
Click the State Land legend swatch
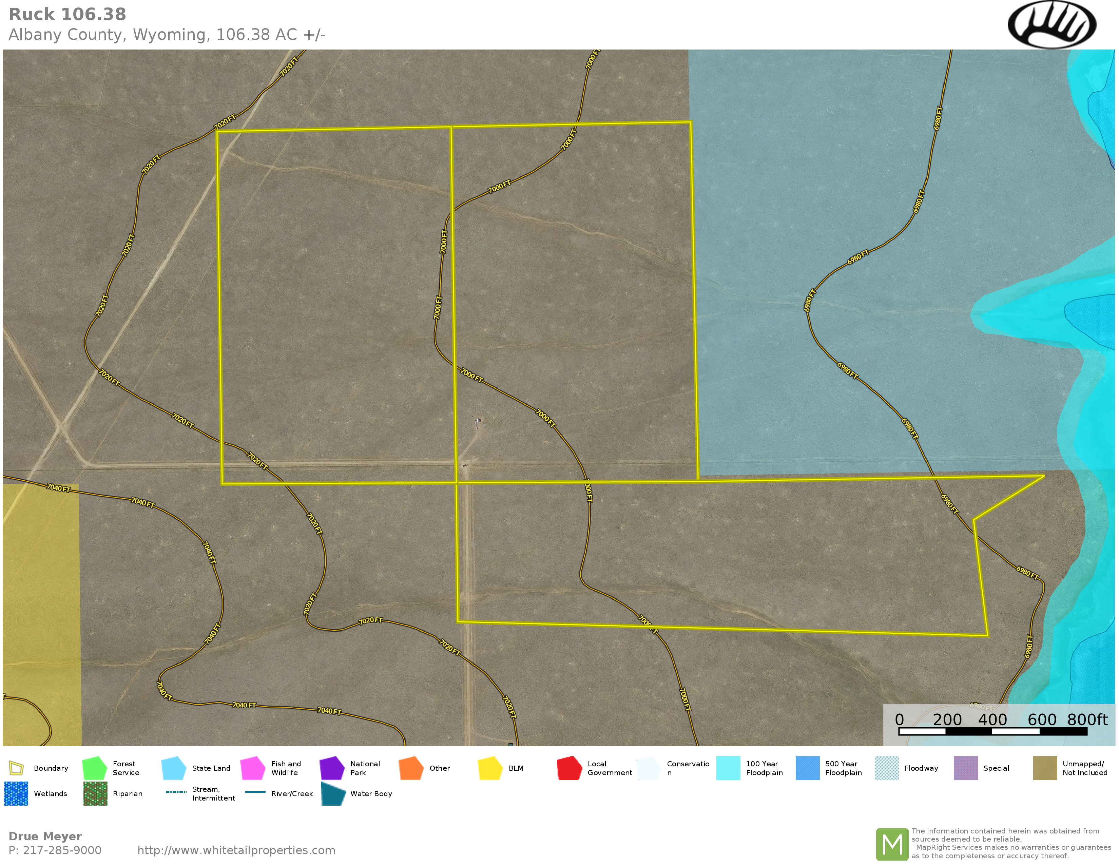point(174,768)
